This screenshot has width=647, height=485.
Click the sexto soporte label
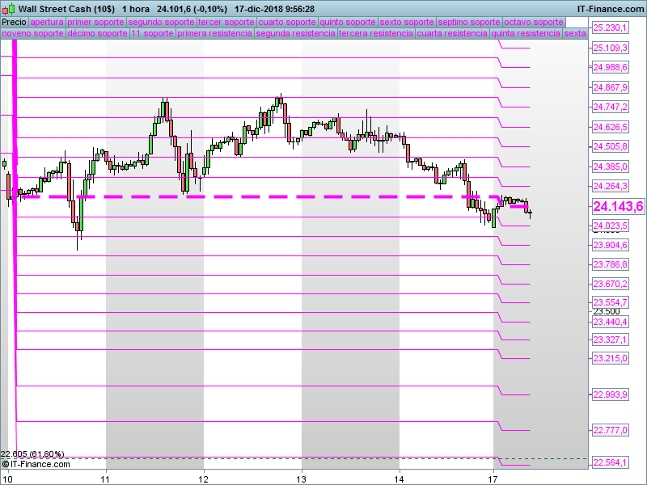coord(407,23)
